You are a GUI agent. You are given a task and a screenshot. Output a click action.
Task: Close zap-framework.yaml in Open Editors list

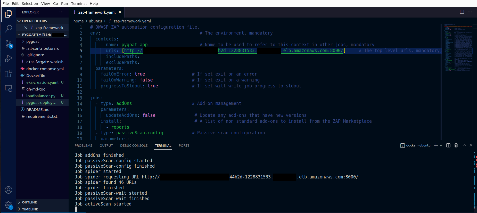click(x=26, y=28)
